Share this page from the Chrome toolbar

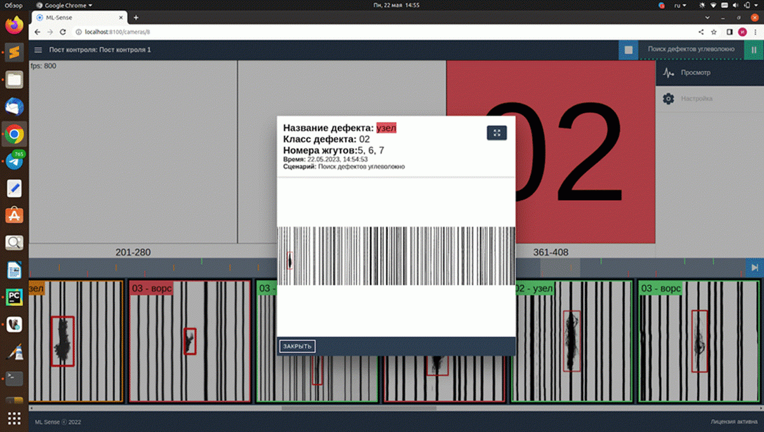[x=701, y=32]
